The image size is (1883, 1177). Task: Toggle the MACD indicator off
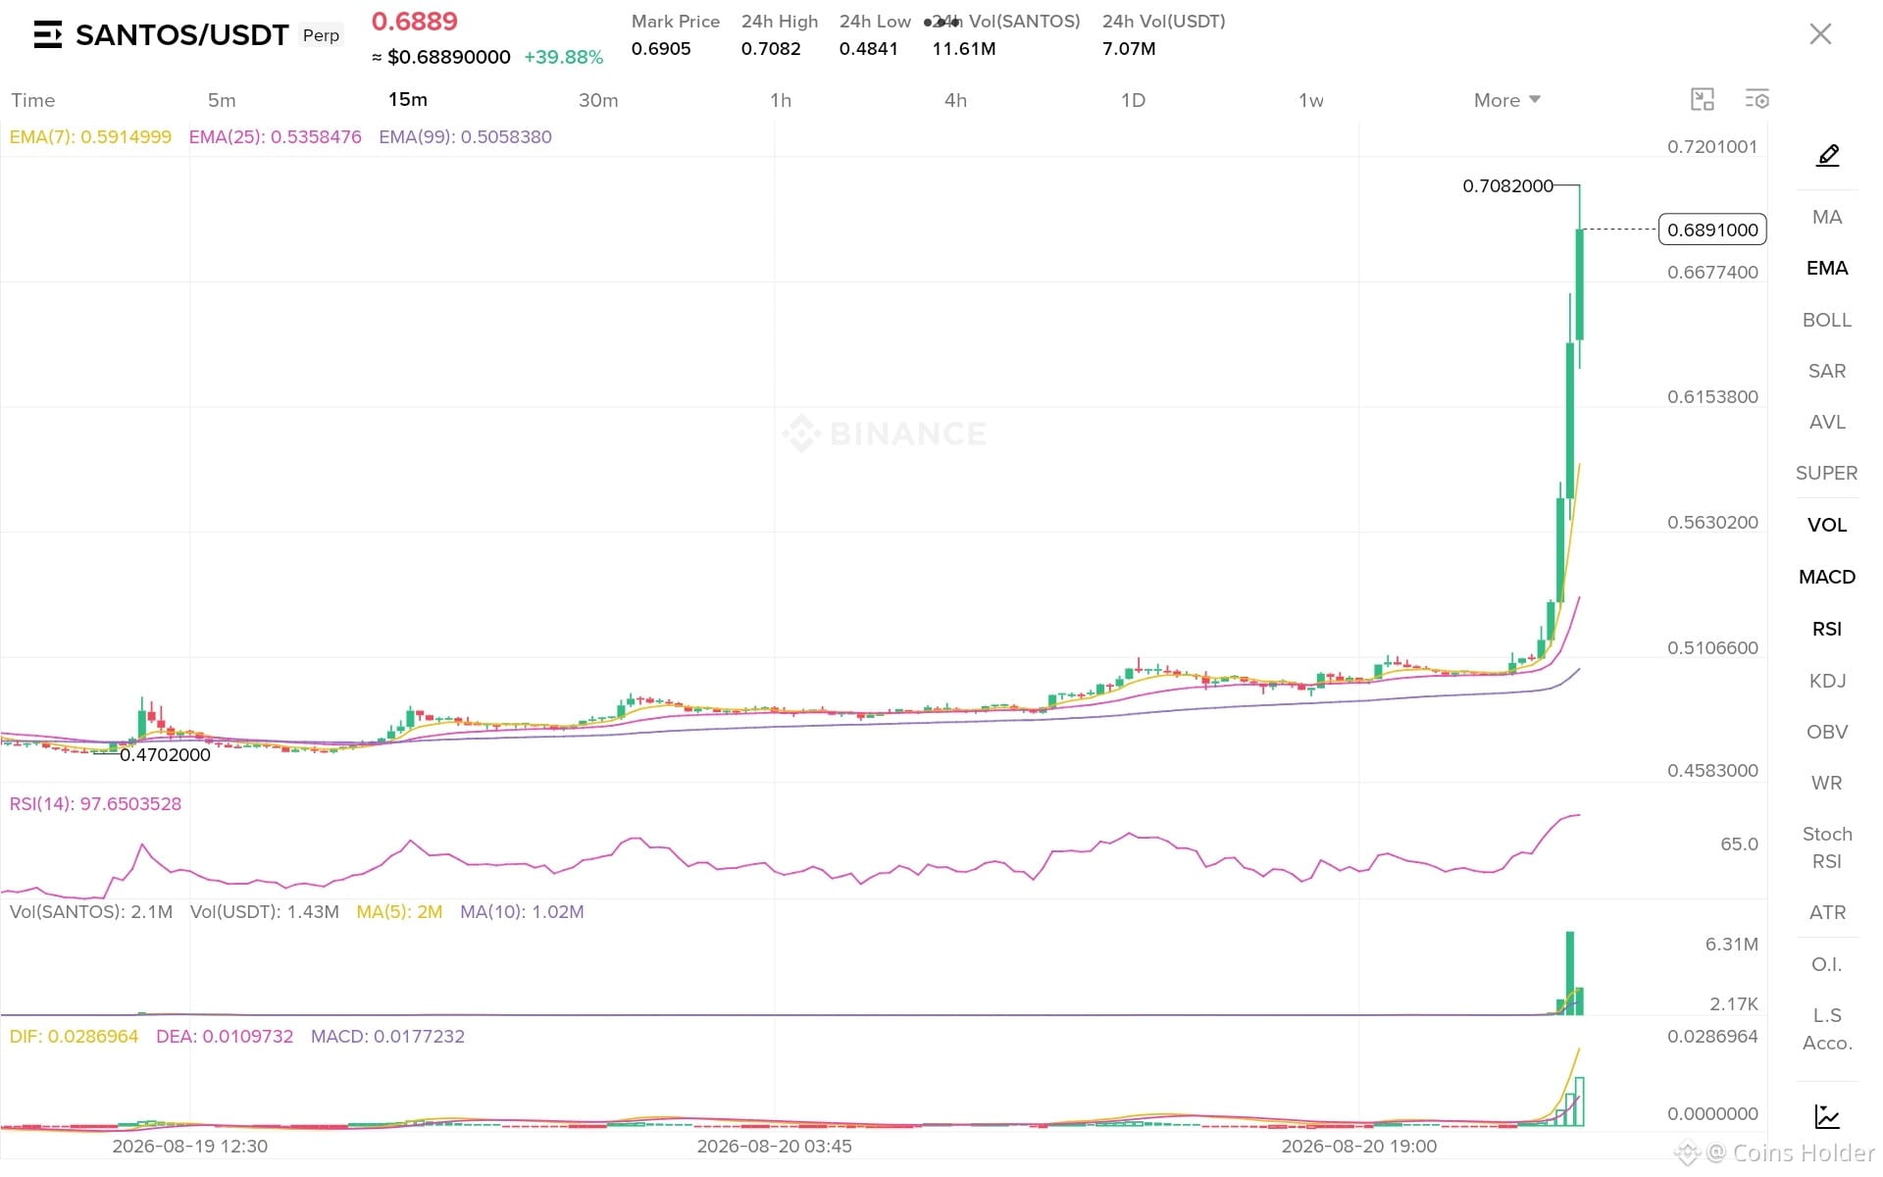(1827, 577)
